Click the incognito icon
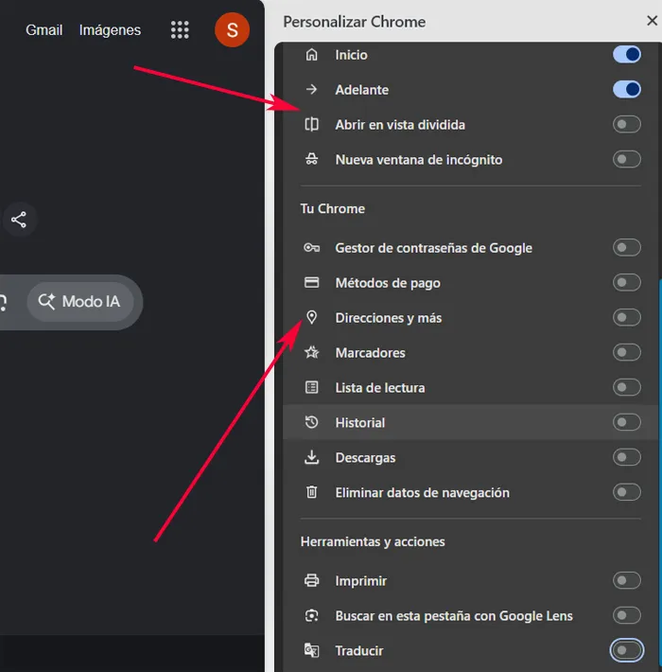 pyautogui.click(x=312, y=159)
